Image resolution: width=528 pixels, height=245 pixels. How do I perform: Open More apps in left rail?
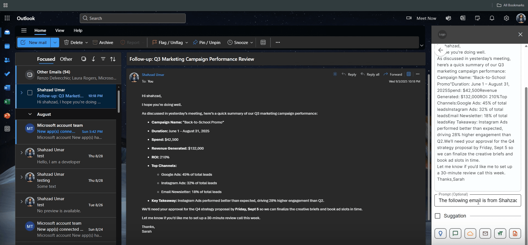click(7, 129)
